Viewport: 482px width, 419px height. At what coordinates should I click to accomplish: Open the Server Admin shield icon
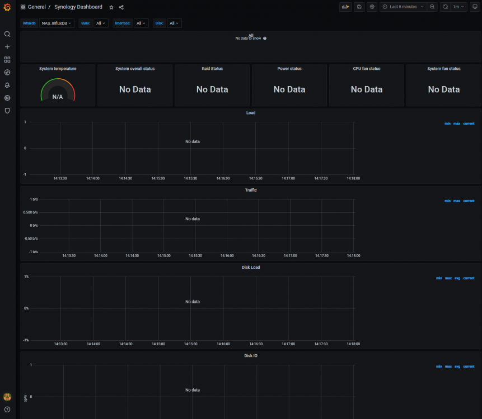[7, 111]
